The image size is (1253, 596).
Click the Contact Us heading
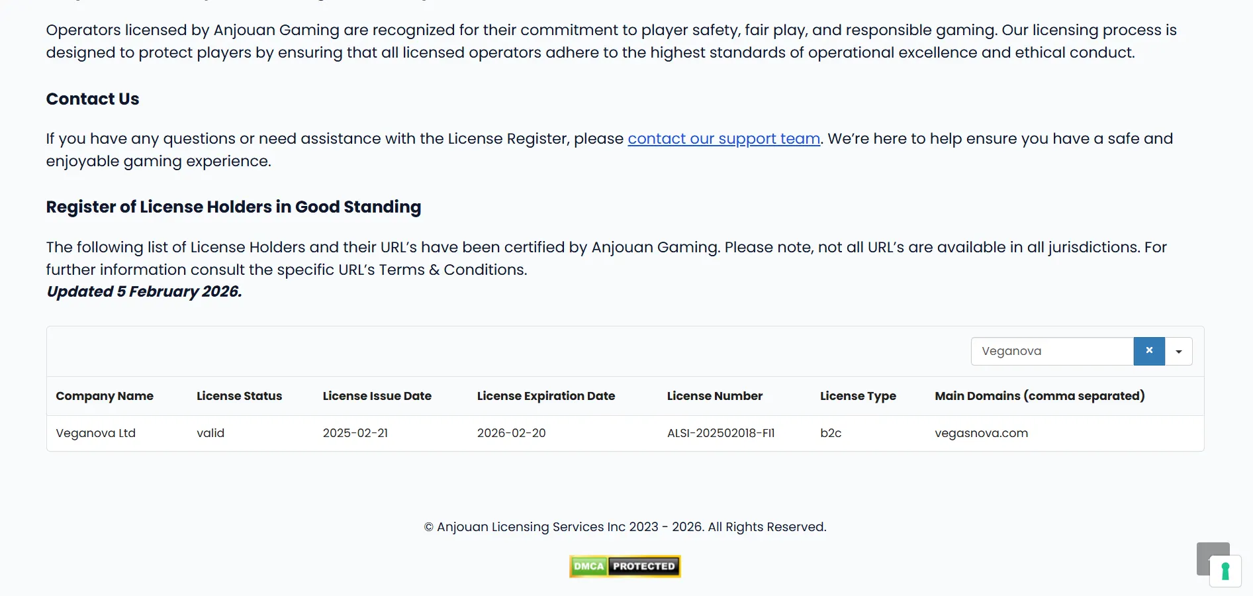coord(93,99)
